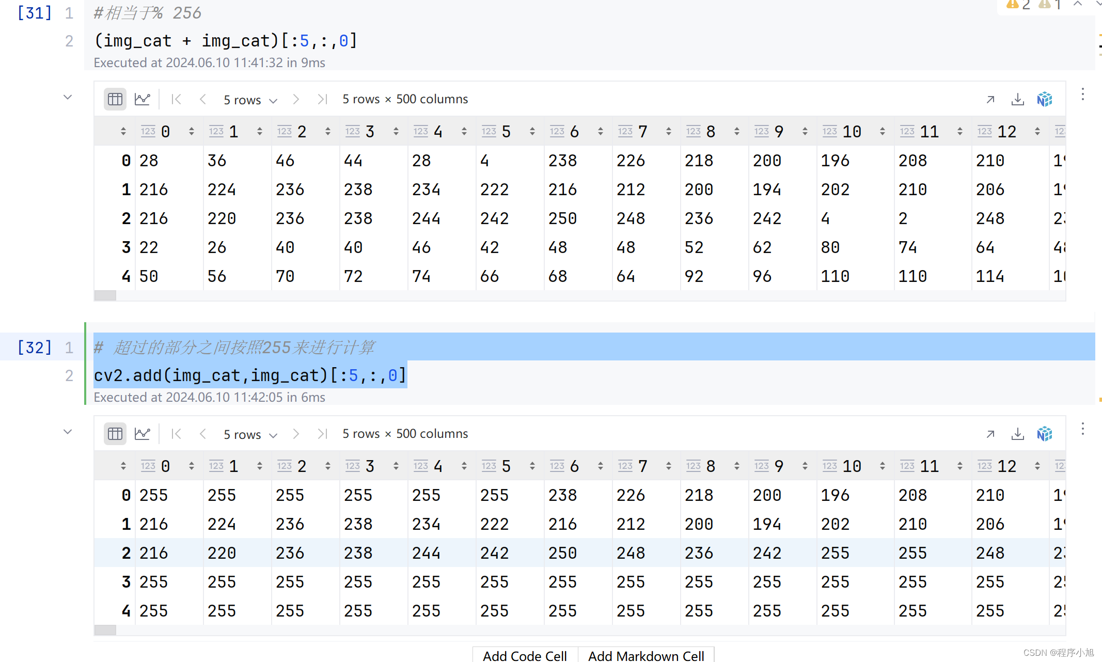Image resolution: width=1102 pixels, height=662 pixels.
Task: Click cell 31 execution label '[31]'
Action: coord(35,13)
